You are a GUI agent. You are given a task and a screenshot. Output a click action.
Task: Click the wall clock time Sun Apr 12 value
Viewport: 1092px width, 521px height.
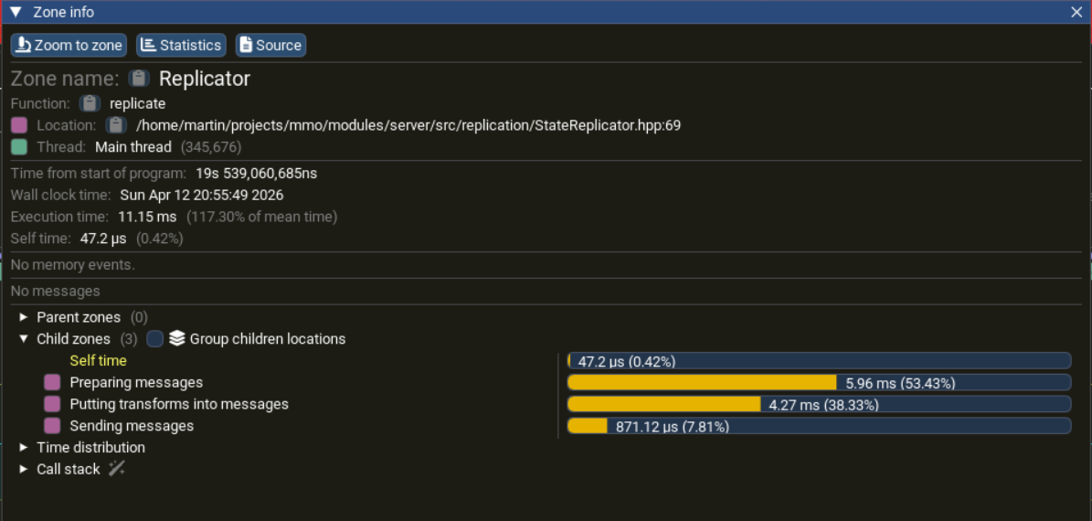[x=201, y=195]
